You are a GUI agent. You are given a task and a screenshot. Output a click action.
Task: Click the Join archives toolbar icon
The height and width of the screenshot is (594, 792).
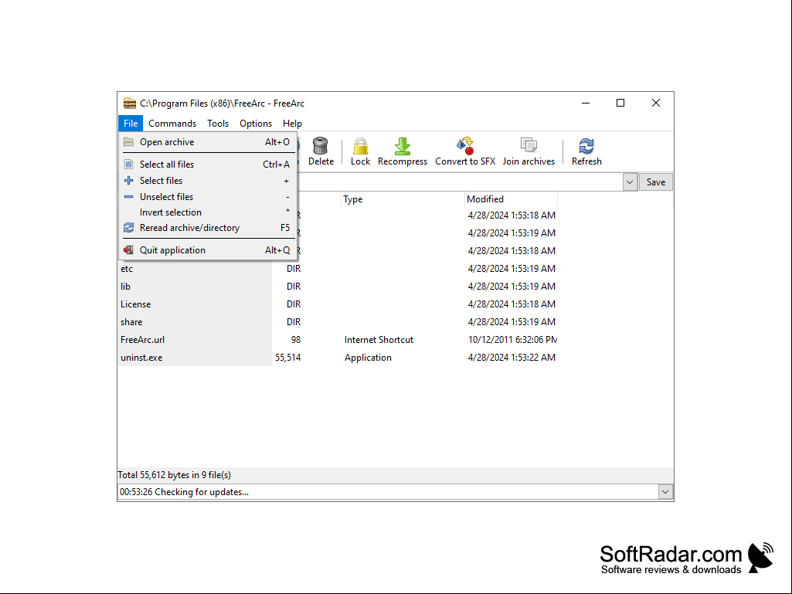click(529, 145)
